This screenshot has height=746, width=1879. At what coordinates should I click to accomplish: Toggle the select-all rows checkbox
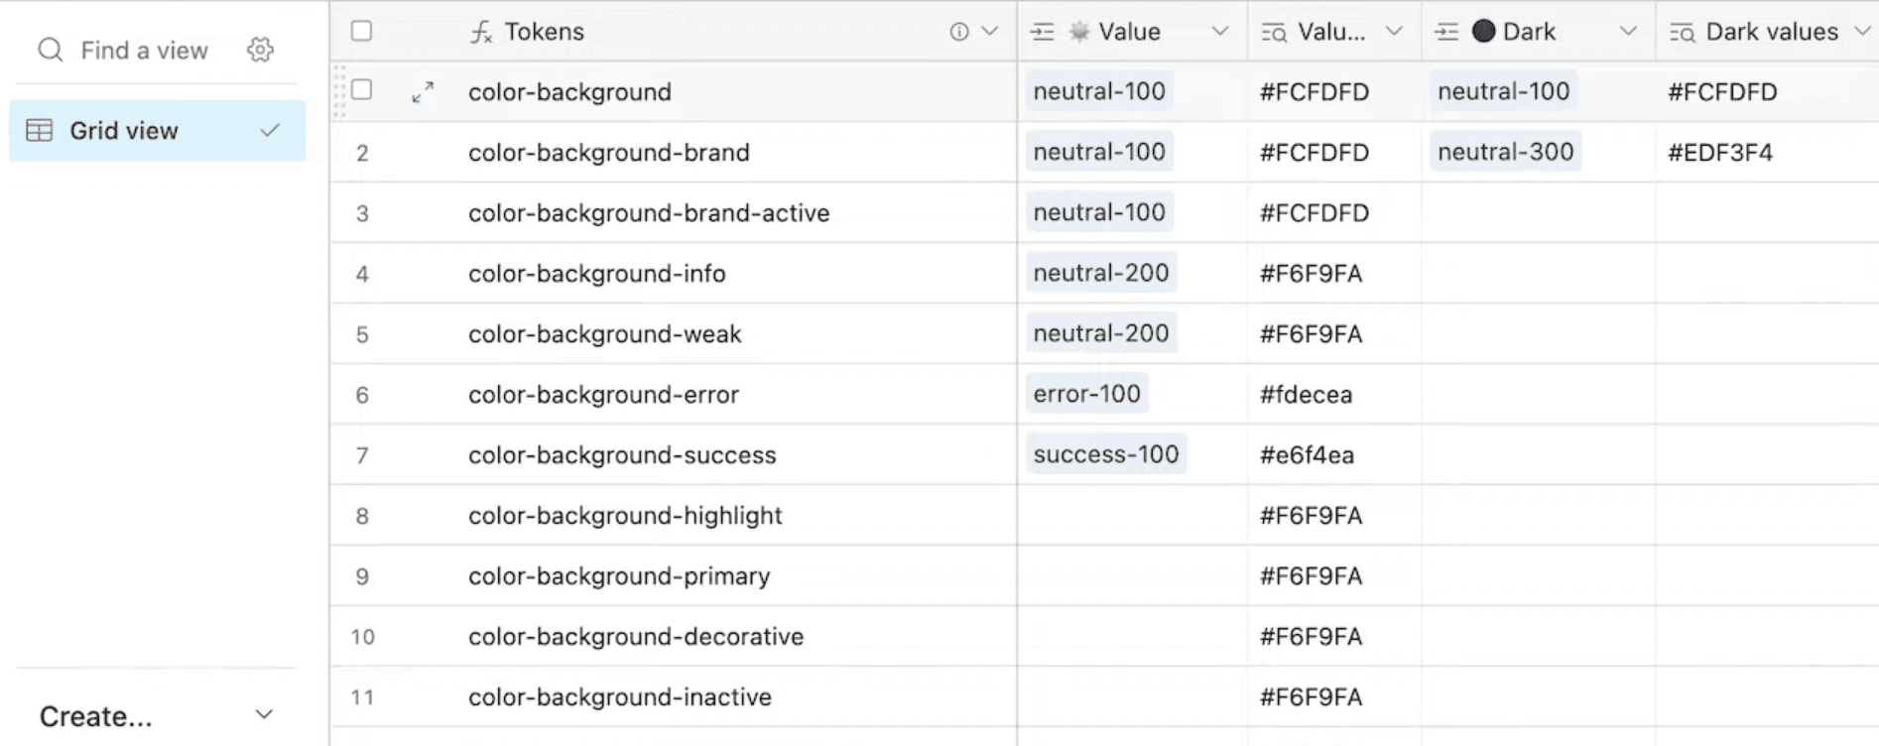coord(362,31)
